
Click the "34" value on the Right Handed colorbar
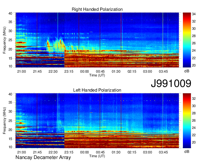coord(194,14)
